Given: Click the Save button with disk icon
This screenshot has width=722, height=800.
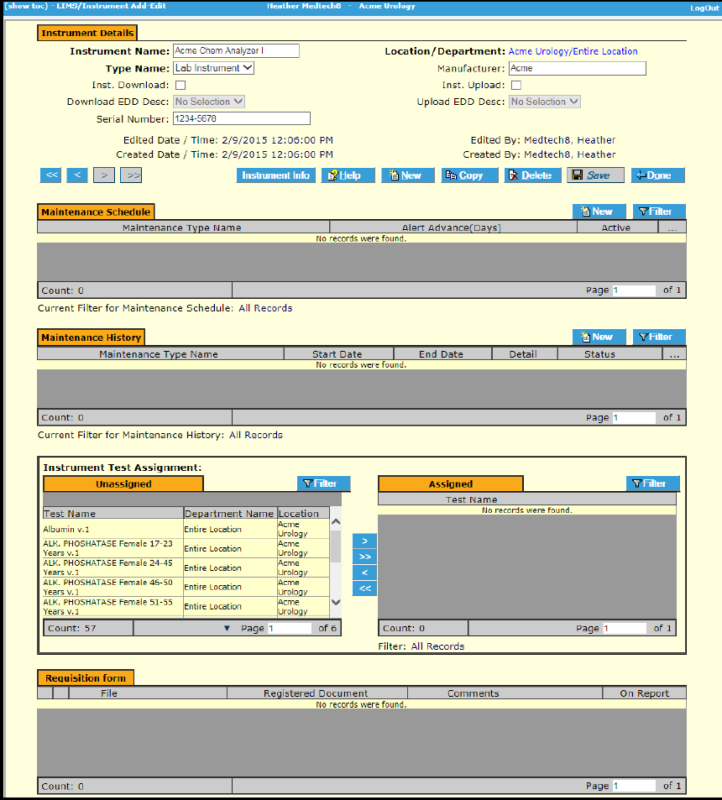Looking at the screenshot, I should point(595,175).
